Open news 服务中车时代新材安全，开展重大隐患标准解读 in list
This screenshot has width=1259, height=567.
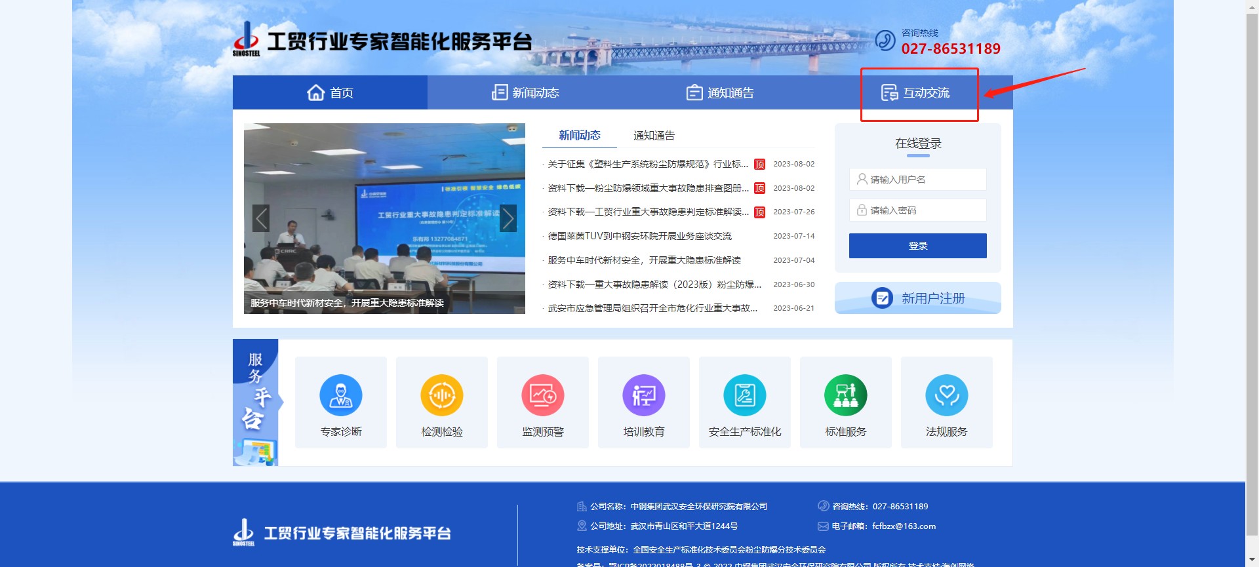645,260
